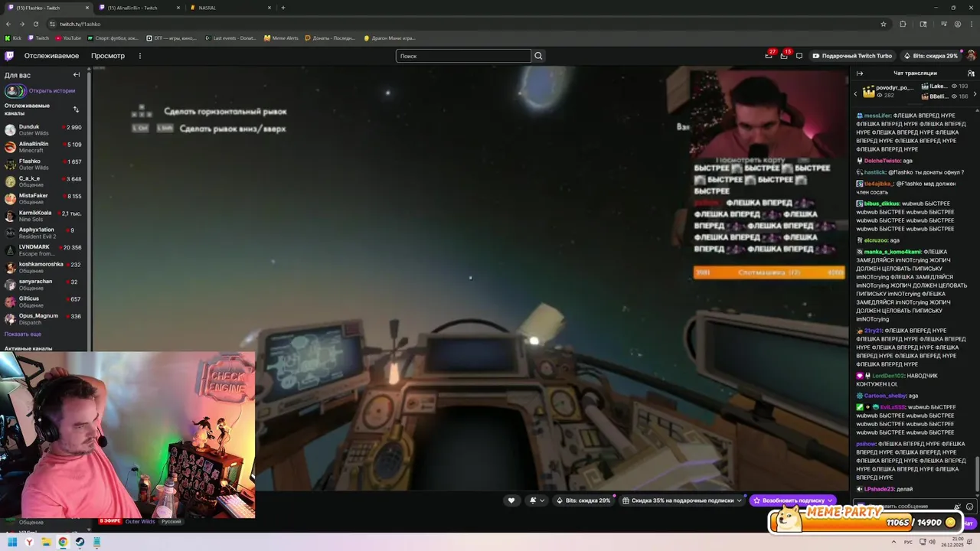Show next gift leaderboard entry arrow

[975, 93]
